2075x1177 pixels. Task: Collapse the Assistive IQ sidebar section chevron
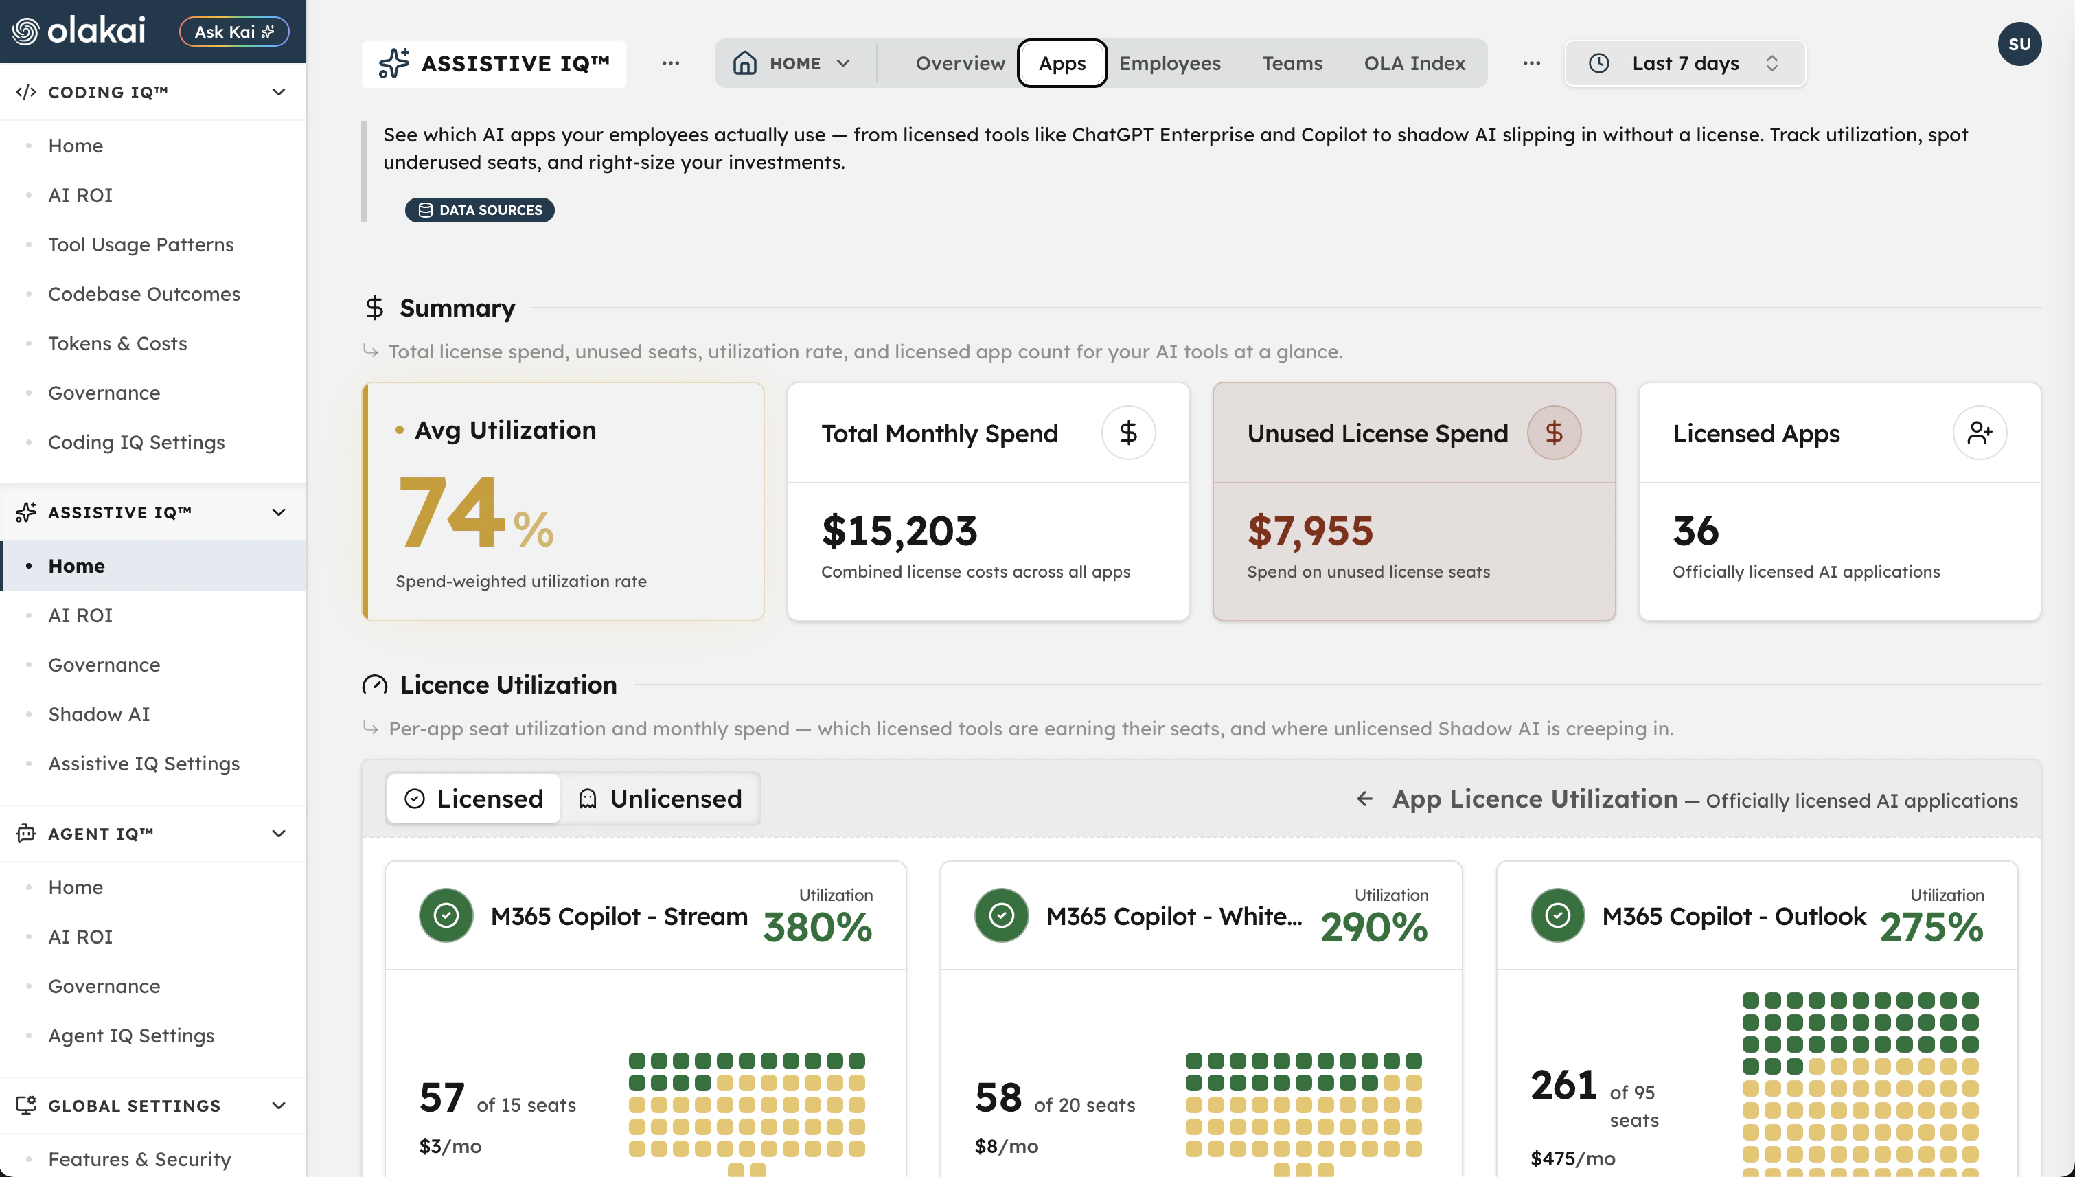[x=279, y=512]
